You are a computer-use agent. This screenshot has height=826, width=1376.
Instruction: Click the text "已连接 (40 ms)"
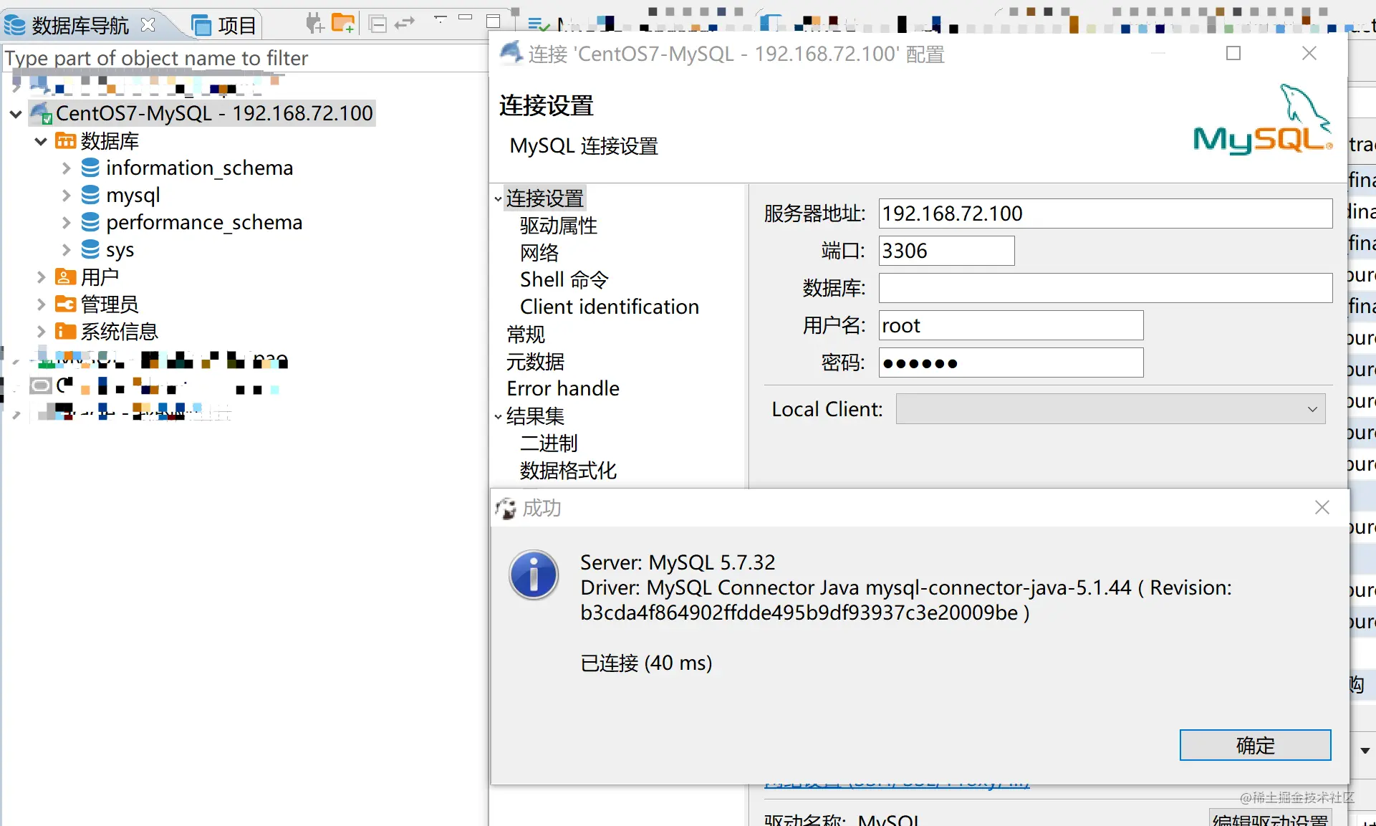tap(646, 663)
